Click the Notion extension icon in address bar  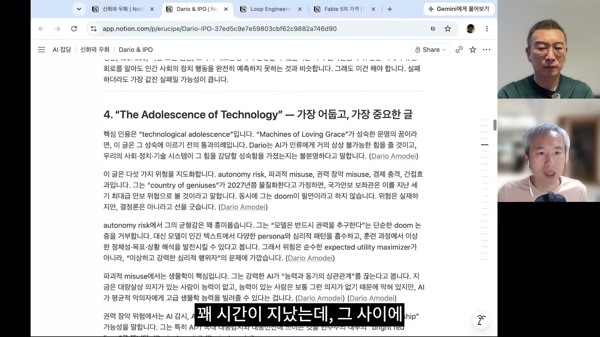click(433, 29)
